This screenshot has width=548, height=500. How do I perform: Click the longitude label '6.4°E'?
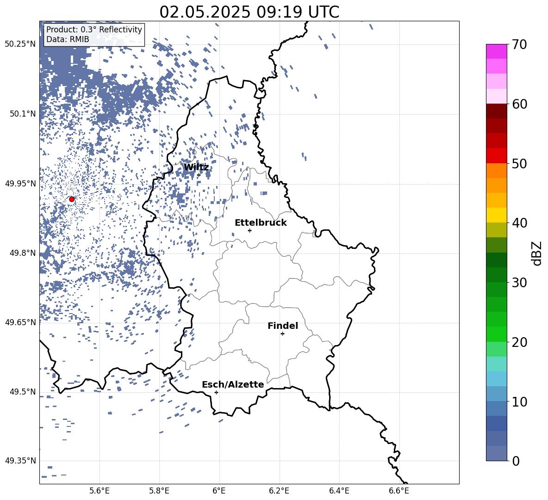point(339,491)
